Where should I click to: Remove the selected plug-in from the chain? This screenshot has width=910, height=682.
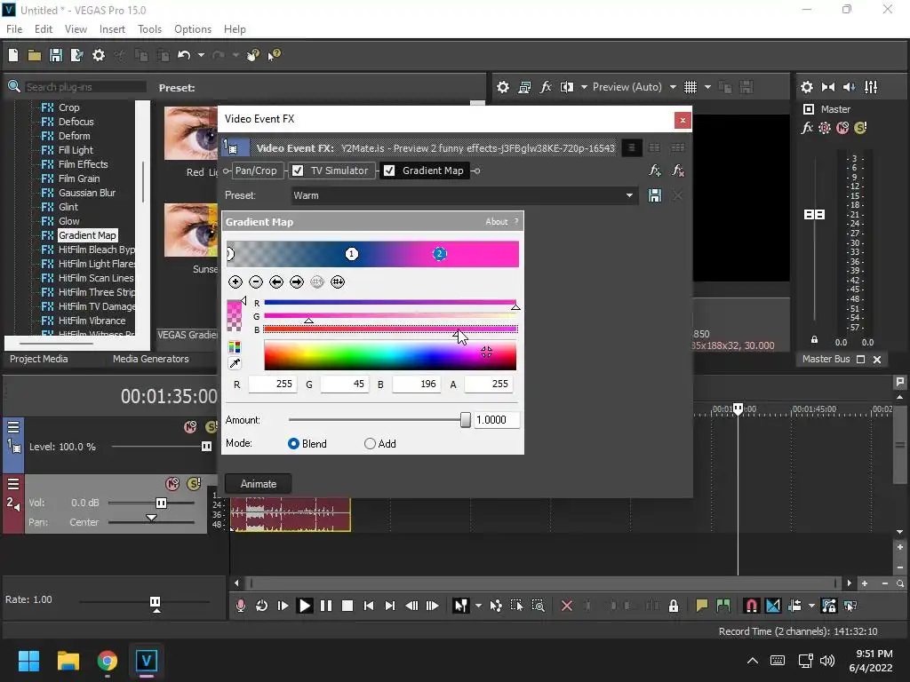tap(677, 170)
